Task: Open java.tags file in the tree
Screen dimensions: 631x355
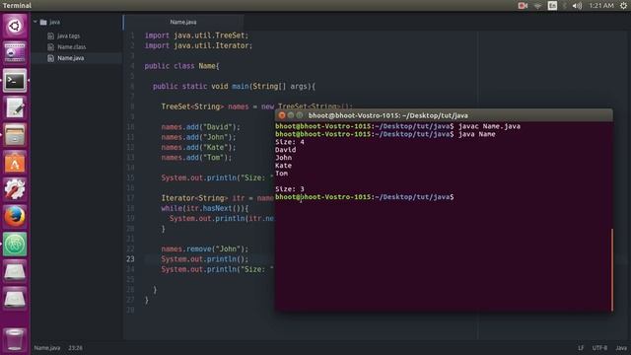Action: [x=68, y=35]
